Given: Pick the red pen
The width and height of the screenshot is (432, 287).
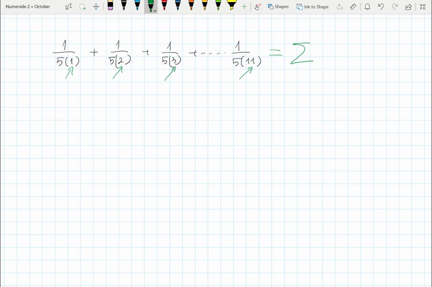Looking at the screenshot, I should pyautogui.click(x=164, y=6).
